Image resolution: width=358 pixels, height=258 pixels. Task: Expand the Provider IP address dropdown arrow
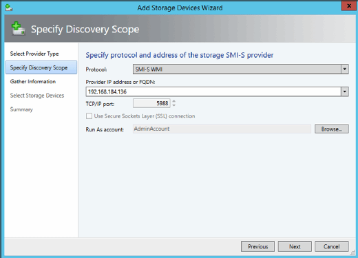[345, 92]
